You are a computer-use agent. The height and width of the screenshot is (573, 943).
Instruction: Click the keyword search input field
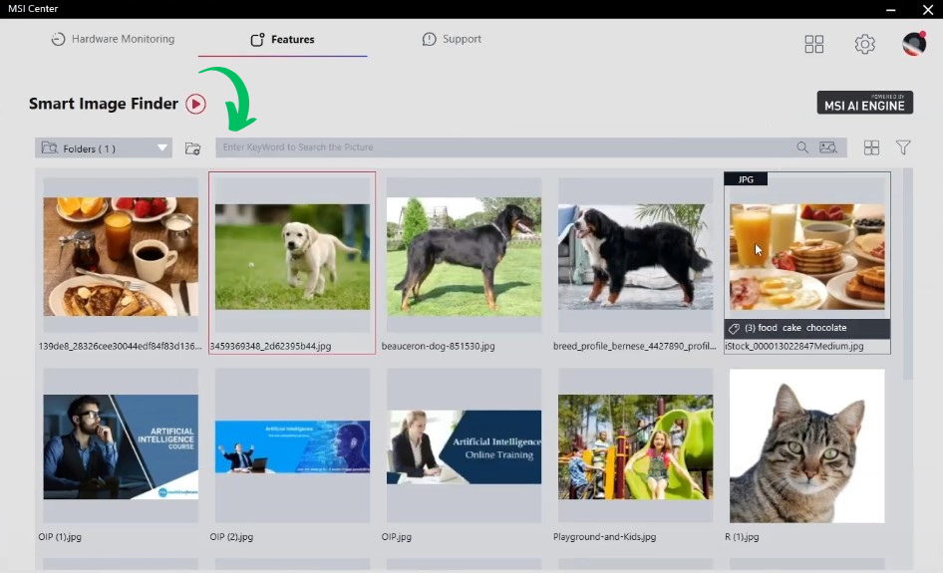(498, 147)
